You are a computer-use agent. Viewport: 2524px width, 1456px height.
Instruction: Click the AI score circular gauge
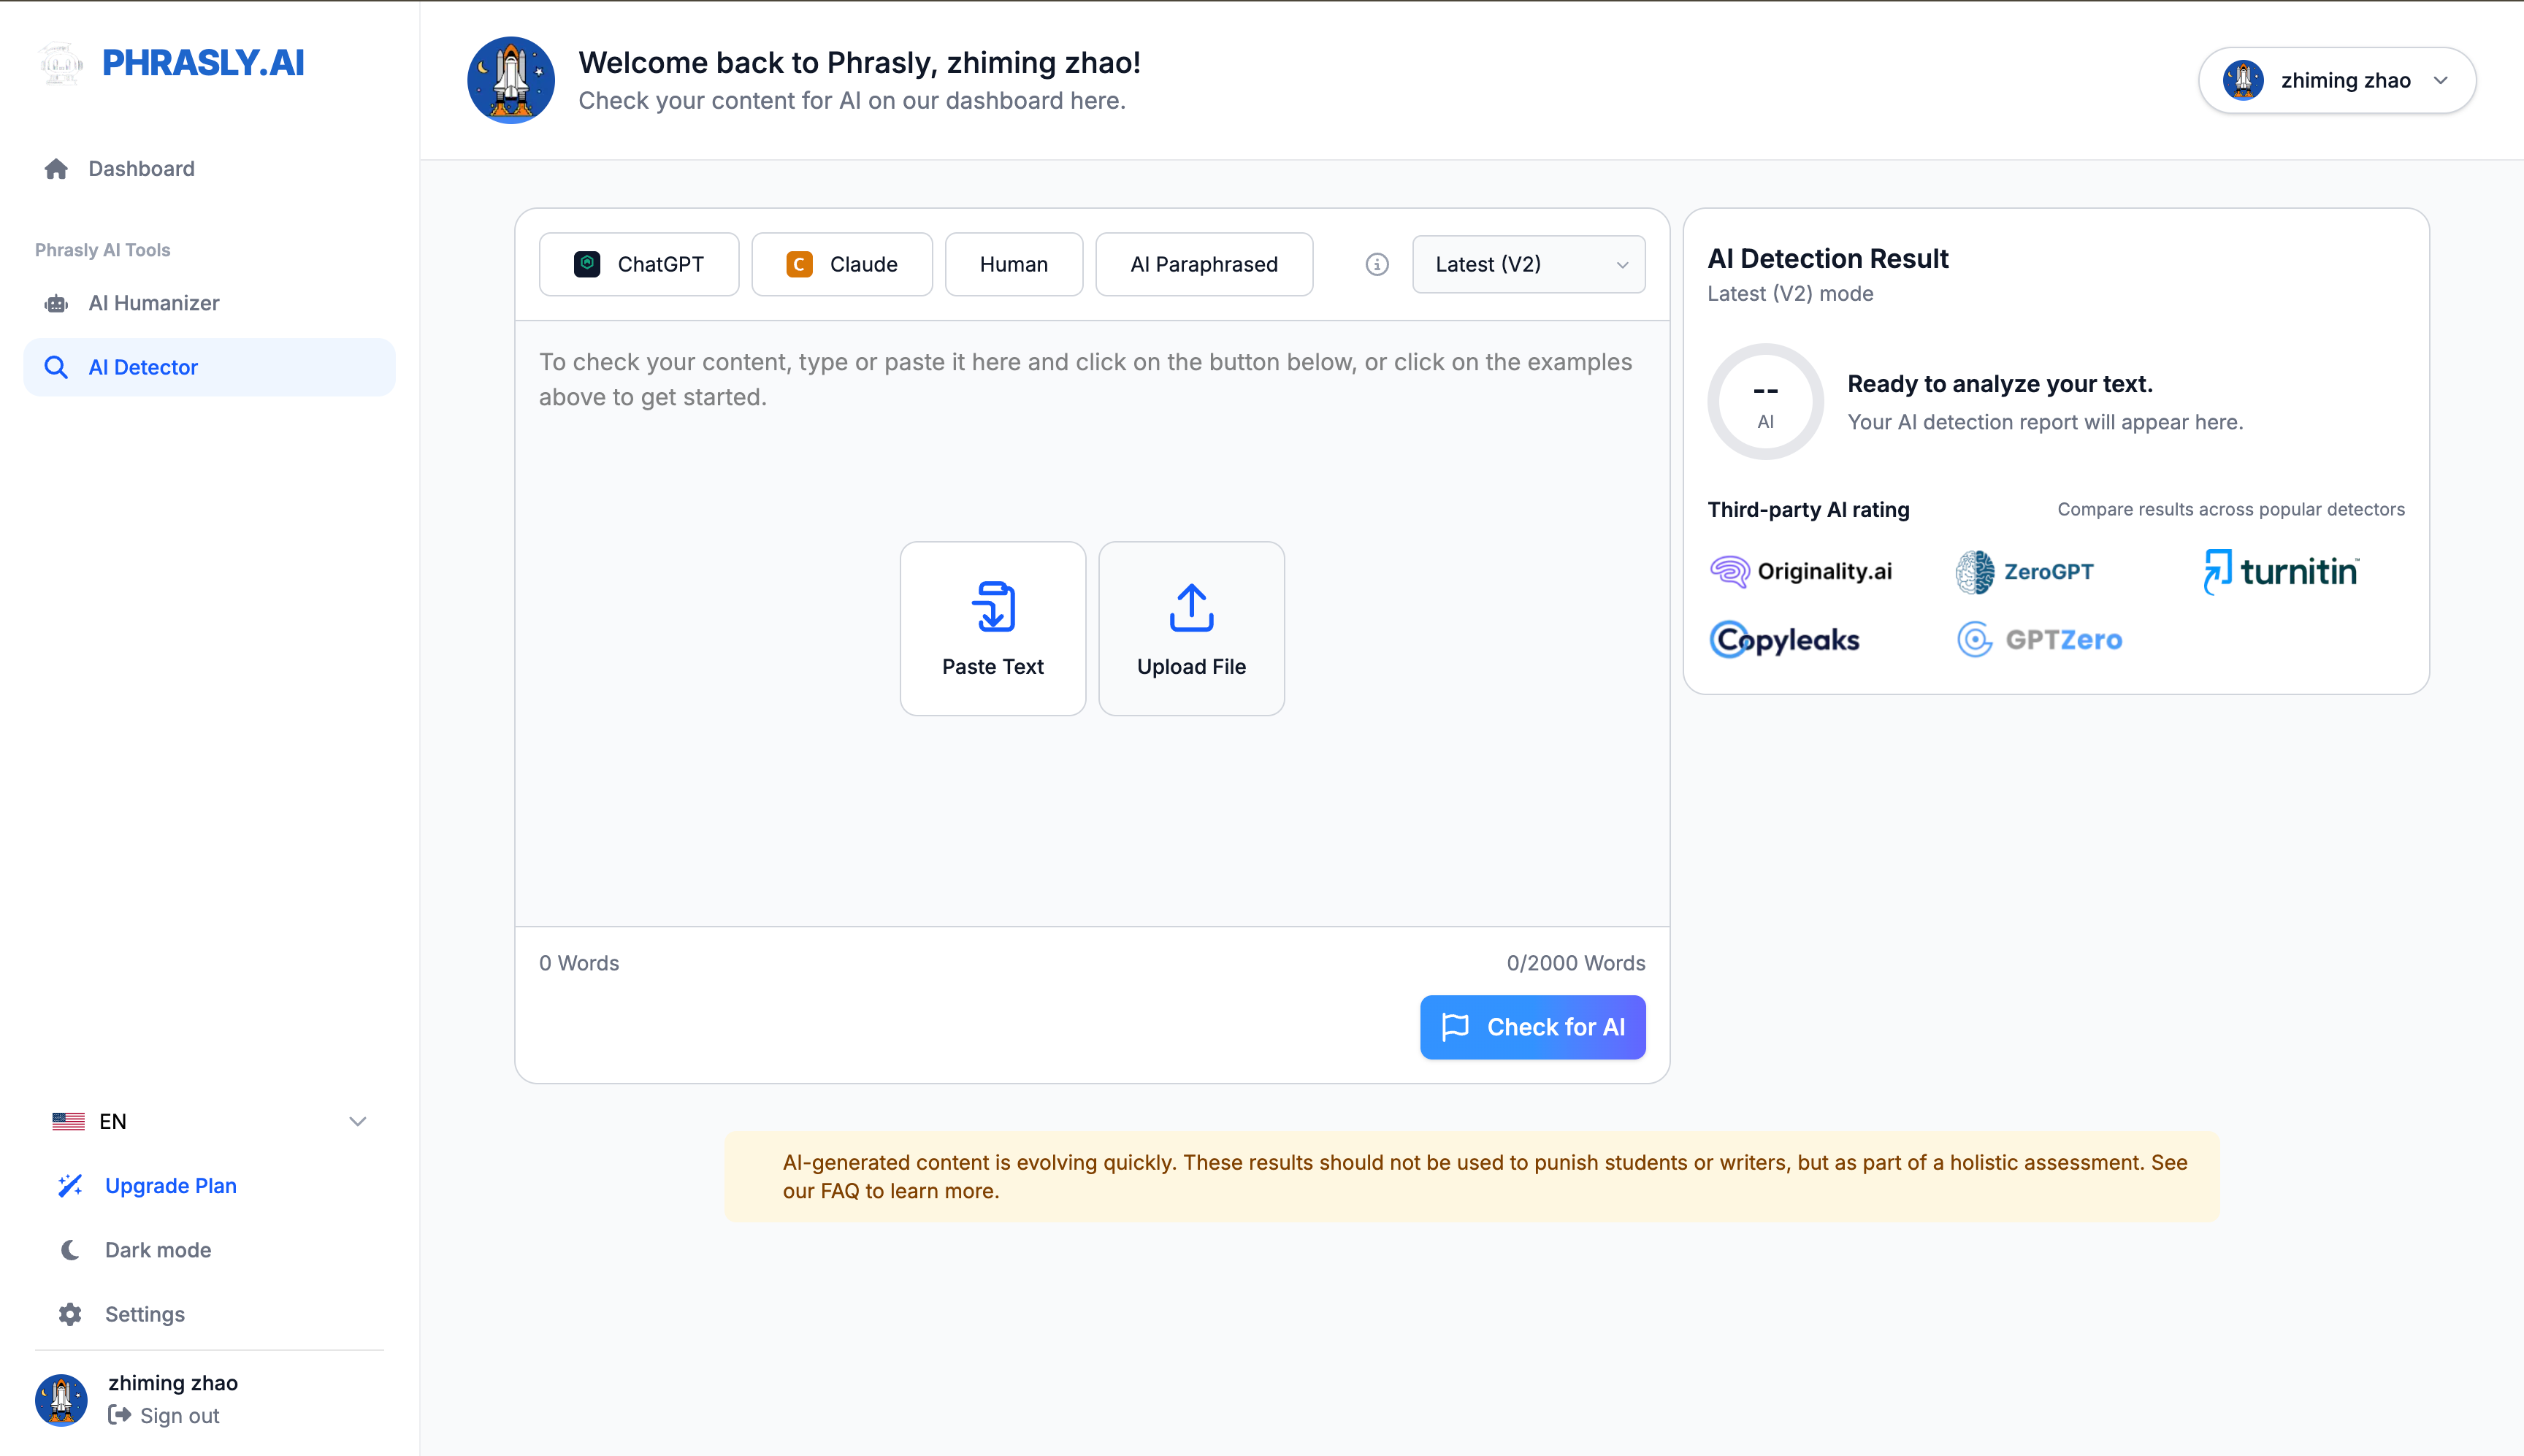pos(1765,402)
